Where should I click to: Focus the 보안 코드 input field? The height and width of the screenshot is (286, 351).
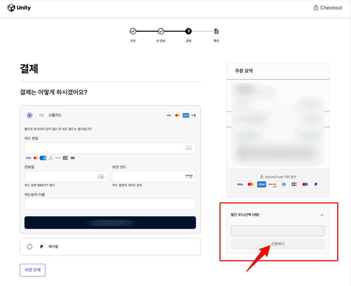[x=154, y=177]
